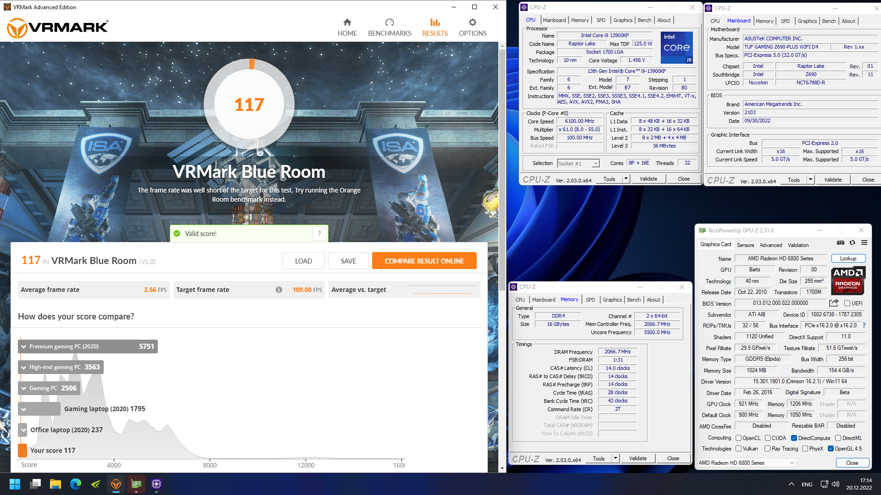Switch to Bench tab in CPU-Z Mainboard window

coord(829,21)
